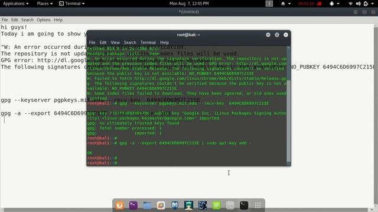
Task: Click the last terminal prompt line
Action: tap(102, 163)
